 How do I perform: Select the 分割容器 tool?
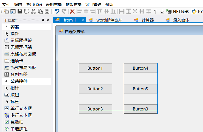pyautogui.click(x=27, y=74)
